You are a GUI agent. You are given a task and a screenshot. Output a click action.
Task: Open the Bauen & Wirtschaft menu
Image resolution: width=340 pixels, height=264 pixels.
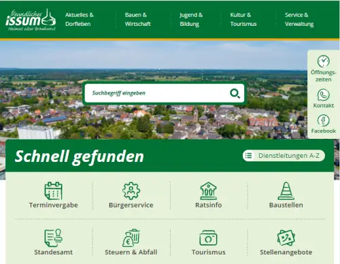click(x=138, y=20)
